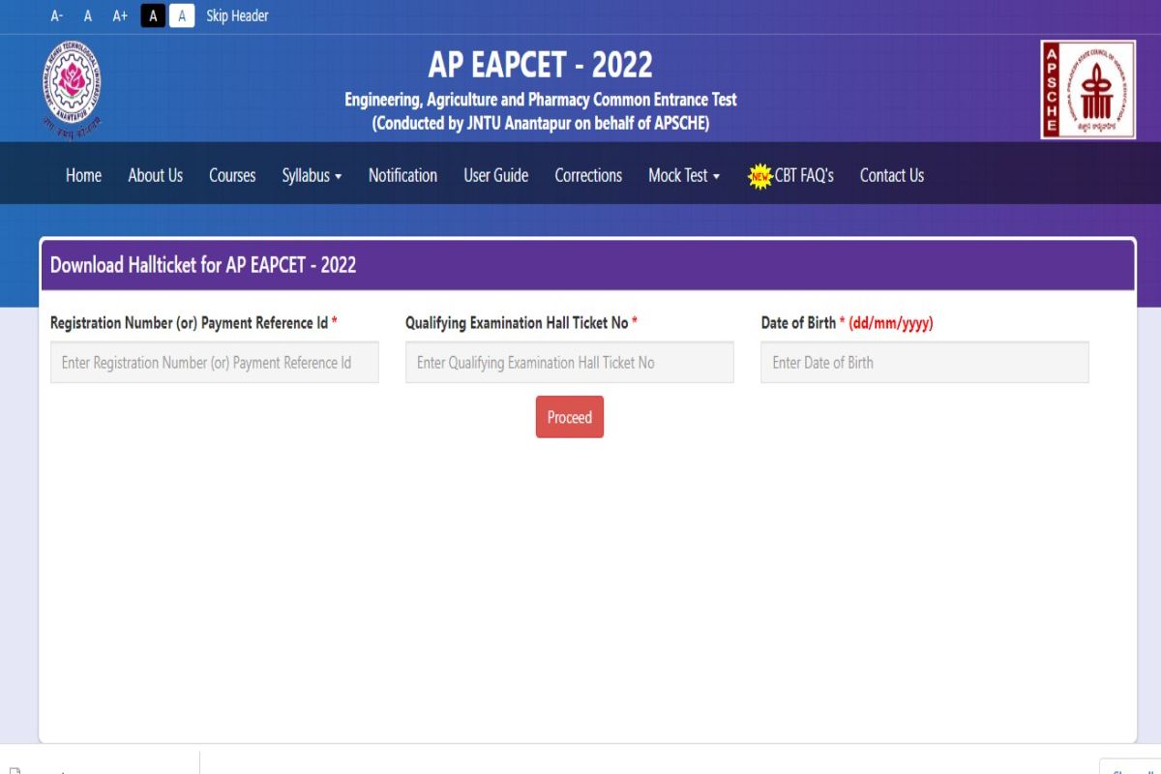
Task: Open the Corrections menu item
Action: (588, 175)
